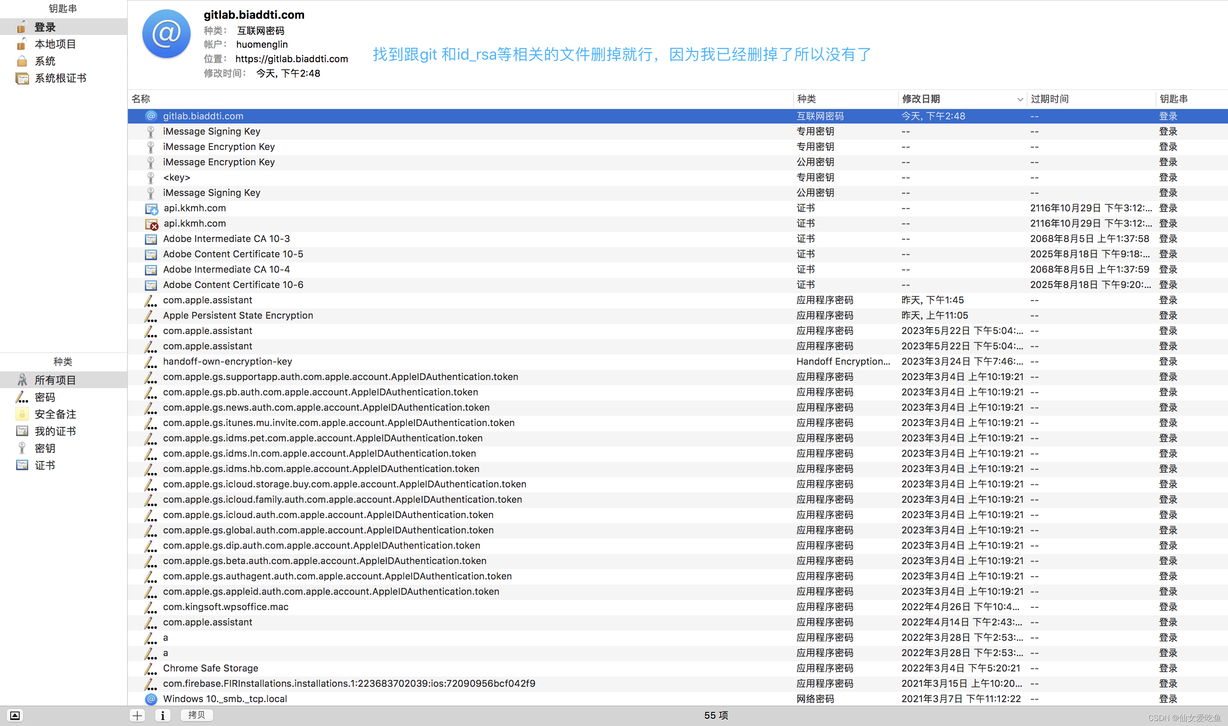Sort by 修改日期 column chevron
The image size is (1228, 726).
(1020, 99)
